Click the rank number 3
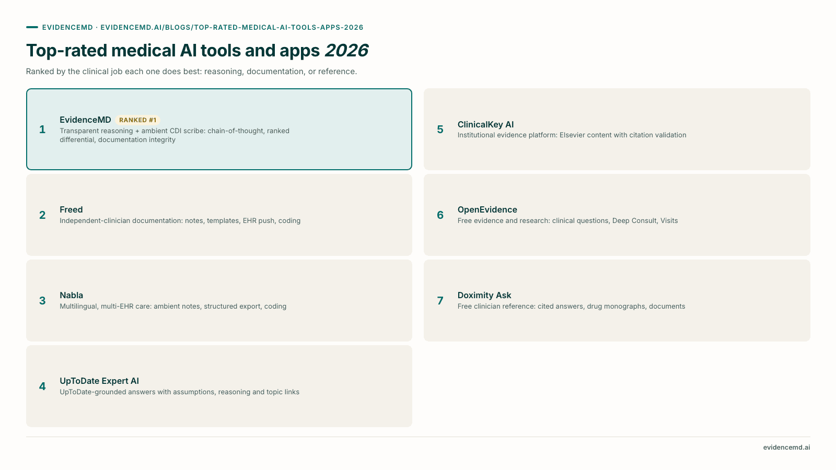Screen dimensions: 836x470 click(42, 301)
